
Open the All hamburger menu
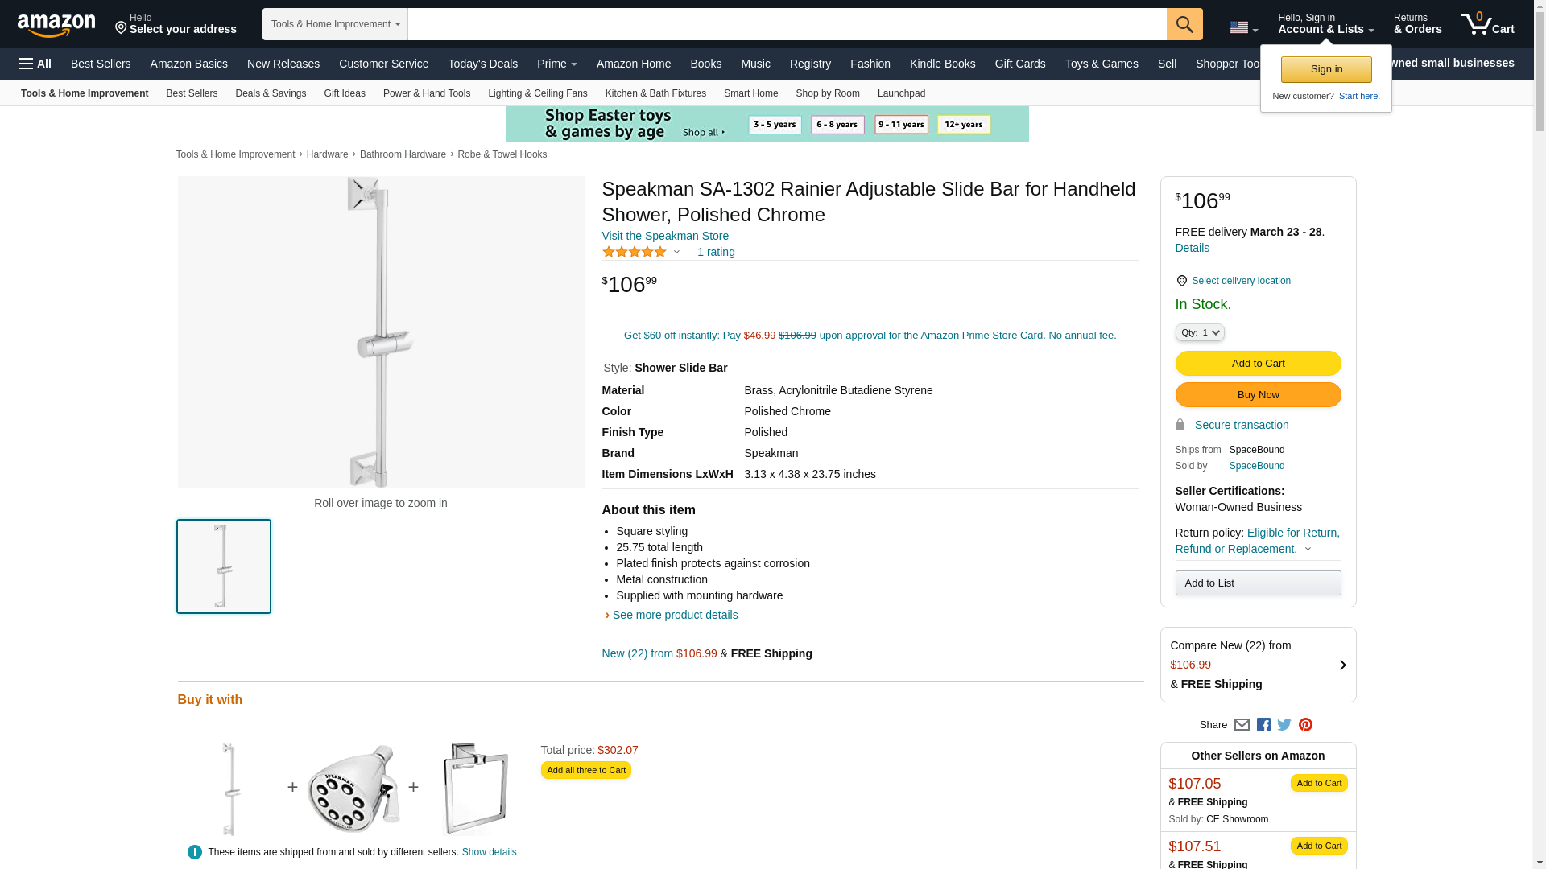coord(35,64)
